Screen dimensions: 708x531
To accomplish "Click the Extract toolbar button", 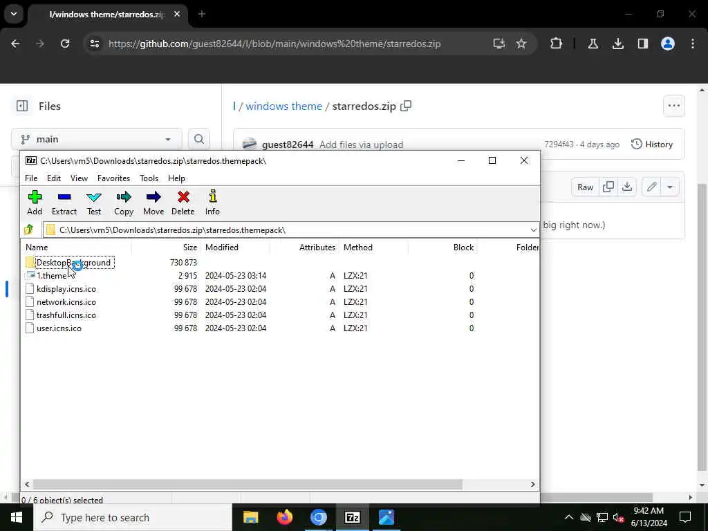I will 64,203.
